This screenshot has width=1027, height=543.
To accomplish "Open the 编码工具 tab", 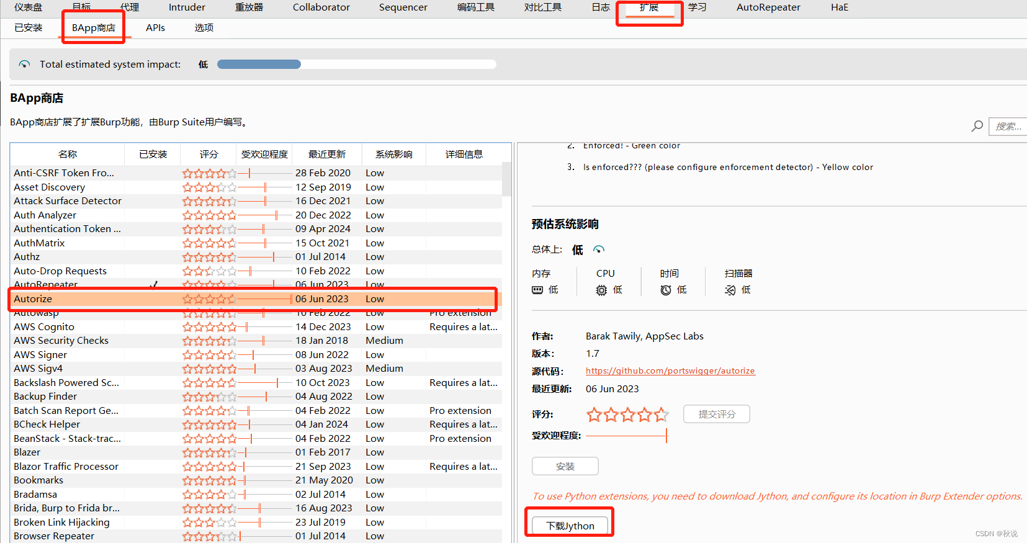I will click(x=476, y=7).
